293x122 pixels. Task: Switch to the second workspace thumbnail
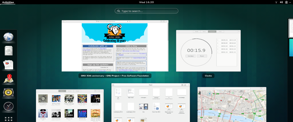point(291,48)
